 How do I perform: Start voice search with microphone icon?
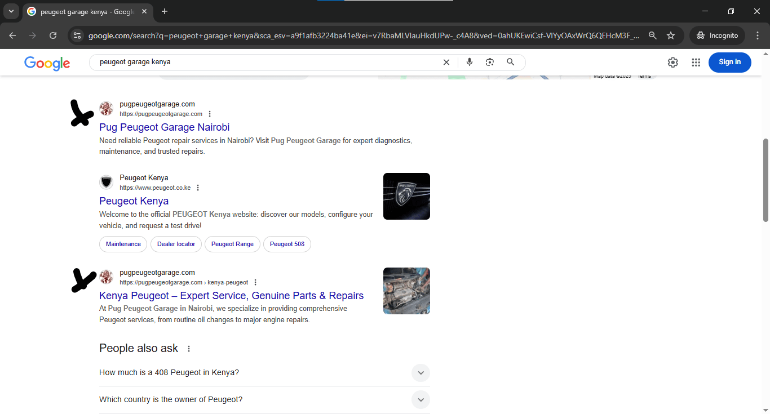tap(470, 62)
